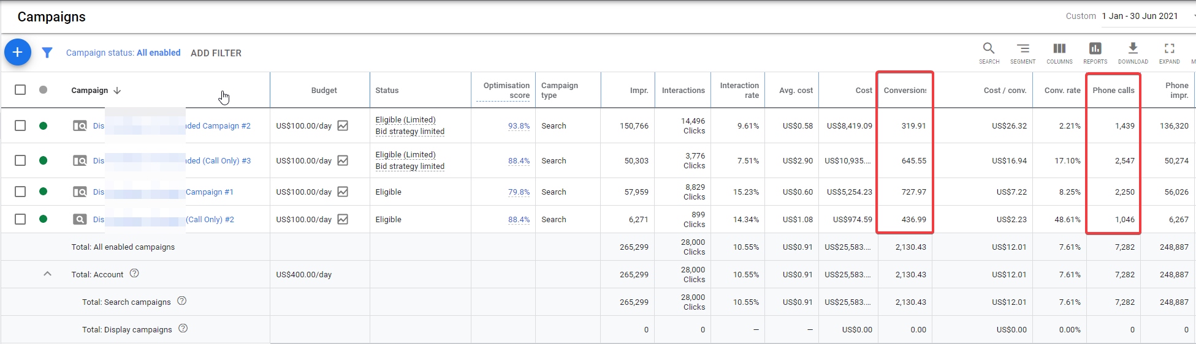Sort by Budget column header

point(324,90)
